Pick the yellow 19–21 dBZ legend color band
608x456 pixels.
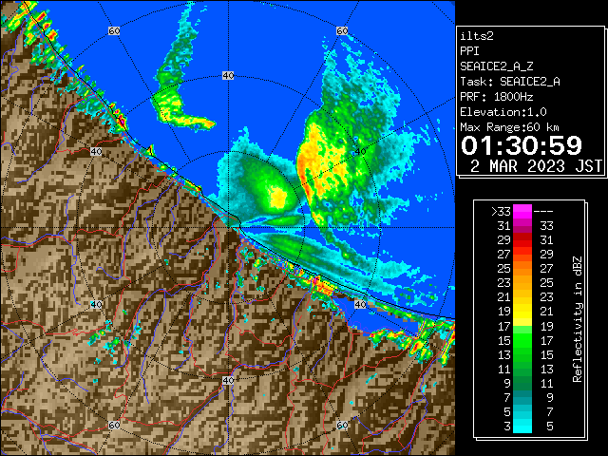click(x=522, y=312)
